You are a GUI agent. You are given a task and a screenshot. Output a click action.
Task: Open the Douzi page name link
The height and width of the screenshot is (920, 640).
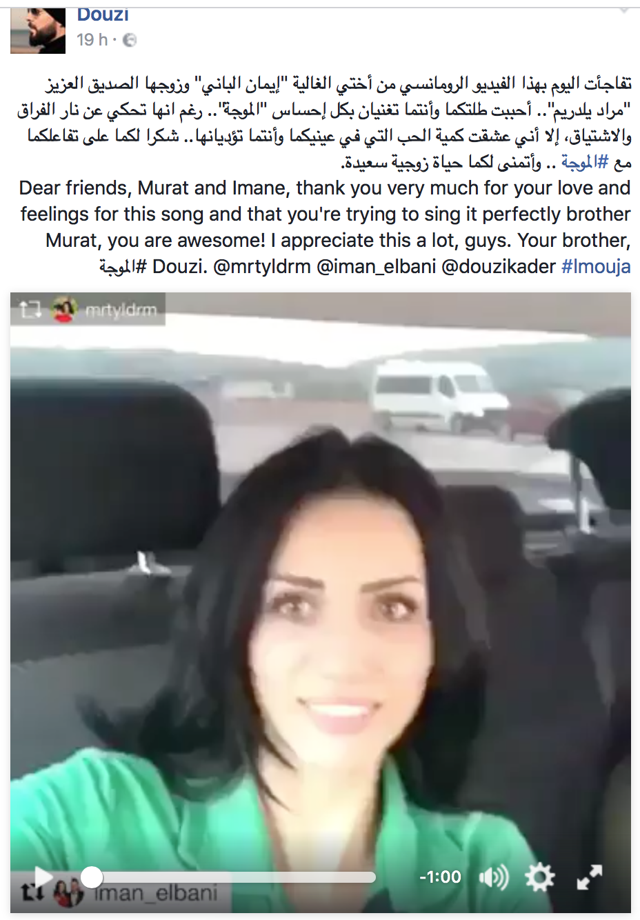click(103, 15)
